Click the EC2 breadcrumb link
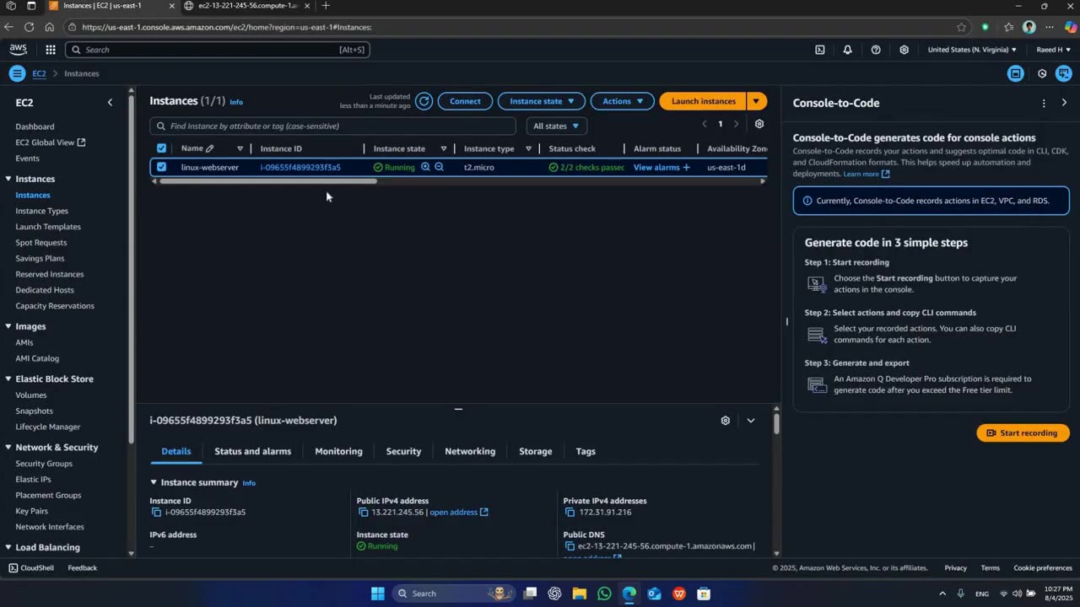The width and height of the screenshot is (1080, 607). [x=39, y=74]
